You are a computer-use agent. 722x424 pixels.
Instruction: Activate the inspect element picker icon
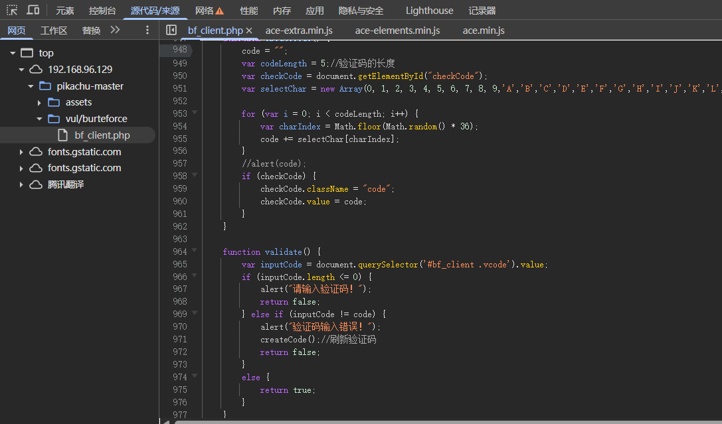pos(12,11)
